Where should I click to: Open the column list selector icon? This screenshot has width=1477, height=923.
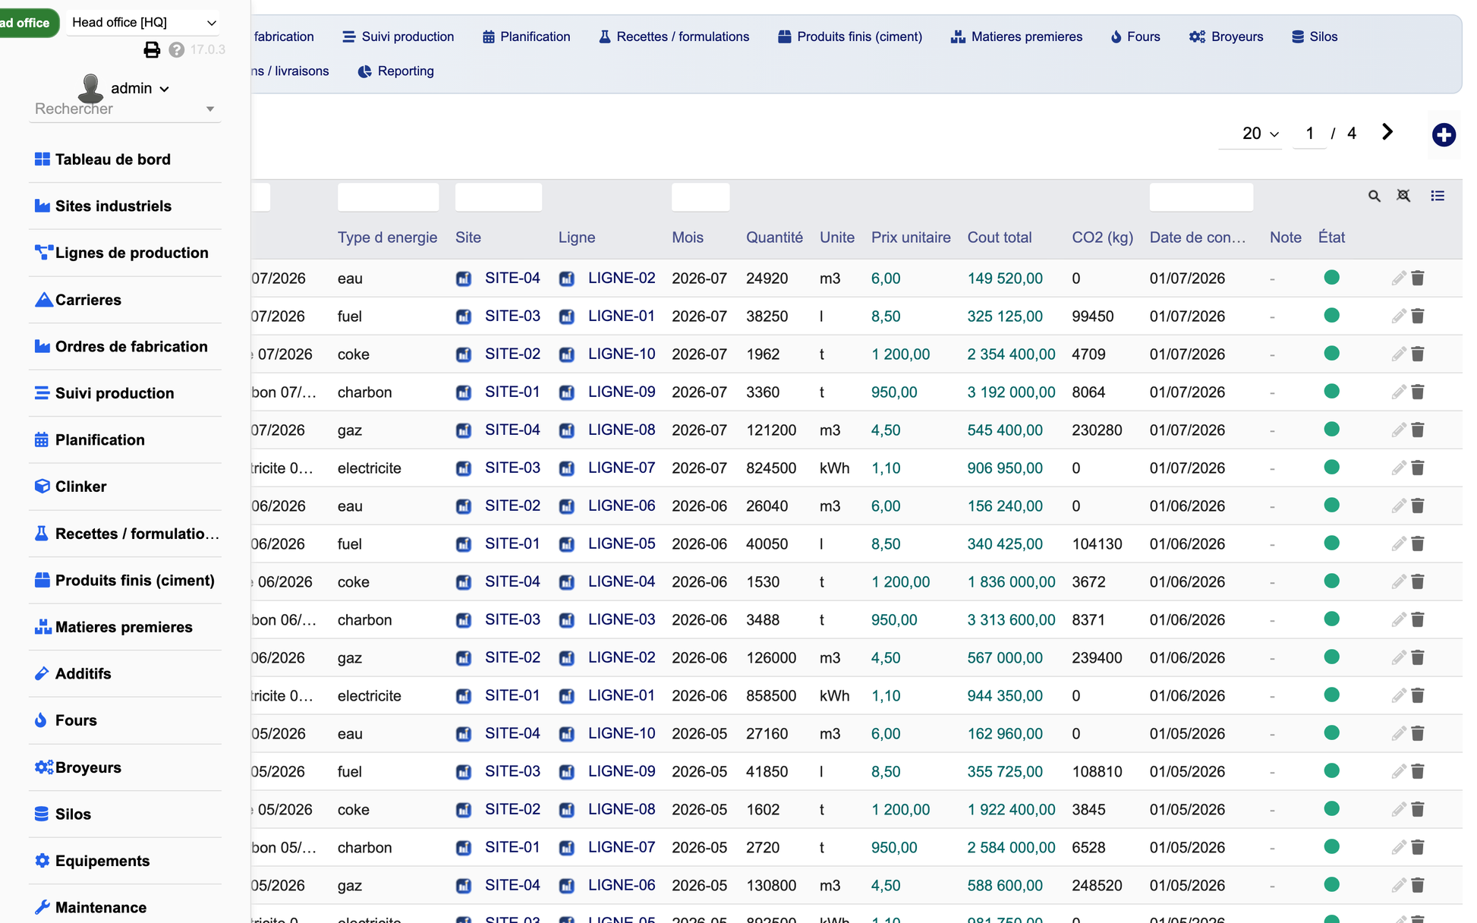tap(1438, 196)
